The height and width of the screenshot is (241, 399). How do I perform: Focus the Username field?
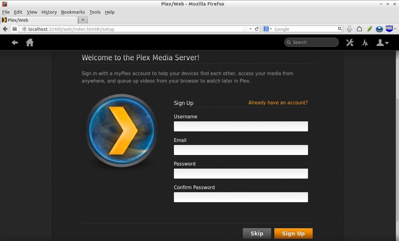(241, 126)
